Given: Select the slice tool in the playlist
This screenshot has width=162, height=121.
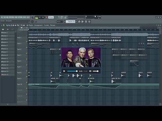Looking at the screenshot, I should coord(18,25).
